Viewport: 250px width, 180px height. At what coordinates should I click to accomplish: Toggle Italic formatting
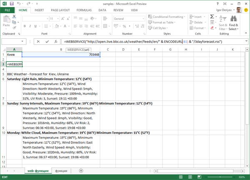[30, 26]
